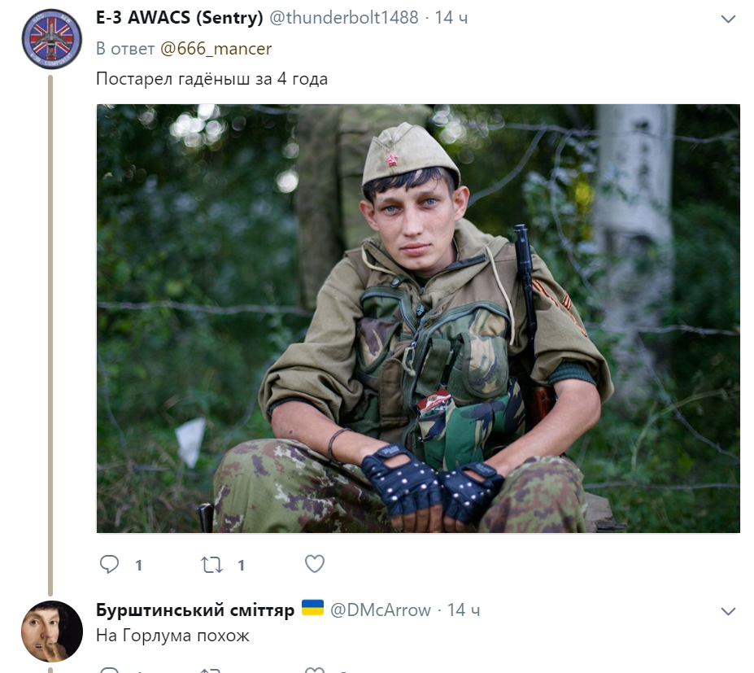Open the Бурштинський сміттяр display name

[194, 610]
